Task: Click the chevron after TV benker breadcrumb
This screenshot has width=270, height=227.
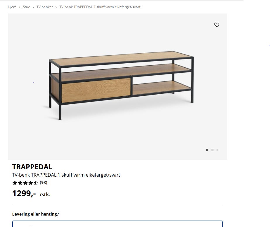Action: click(x=56, y=7)
